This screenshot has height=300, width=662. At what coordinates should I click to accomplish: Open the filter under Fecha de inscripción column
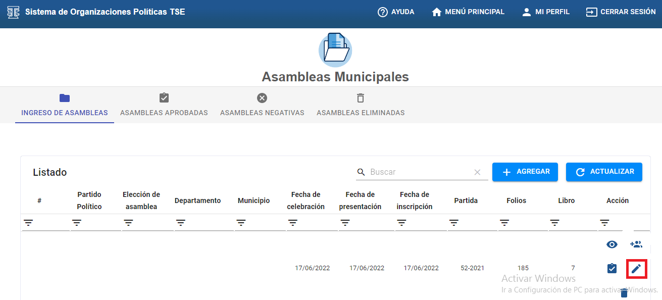(x=402, y=223)
